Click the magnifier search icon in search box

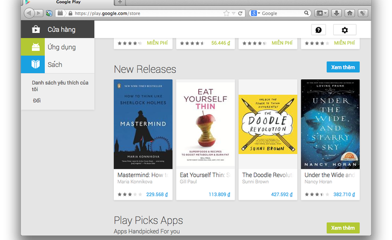click(306, 13)
